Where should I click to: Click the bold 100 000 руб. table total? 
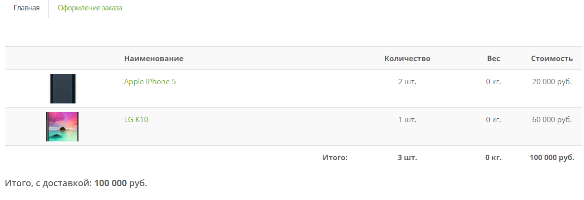(x=552, y=158)
